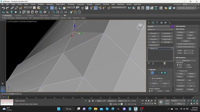Open the selection filter All dropdown
This screenshot has width=200, height=112.
point(28,7)
